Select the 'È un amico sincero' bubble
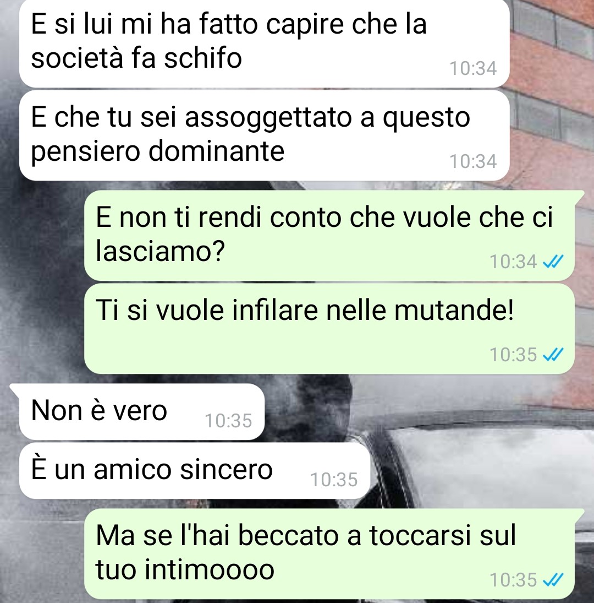The image size is (594, 603). [195, 471]
